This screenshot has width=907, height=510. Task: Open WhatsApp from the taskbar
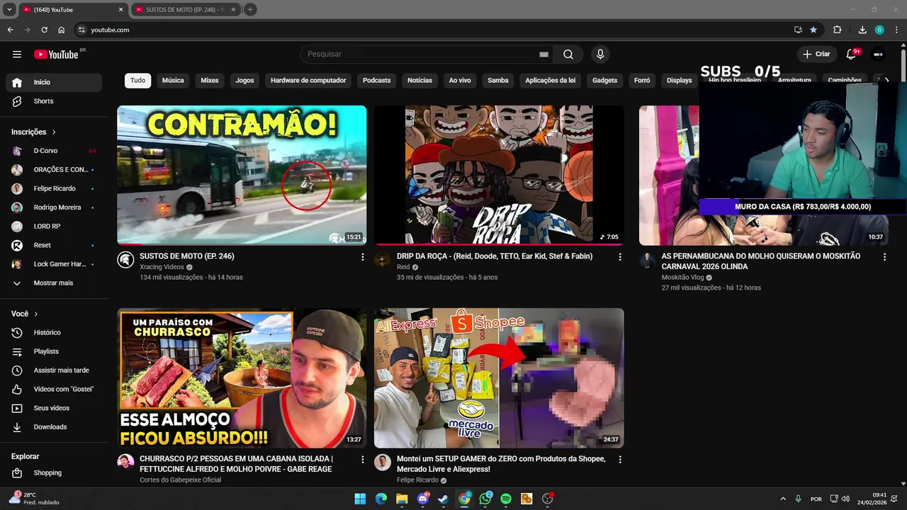tap(485, 499)
